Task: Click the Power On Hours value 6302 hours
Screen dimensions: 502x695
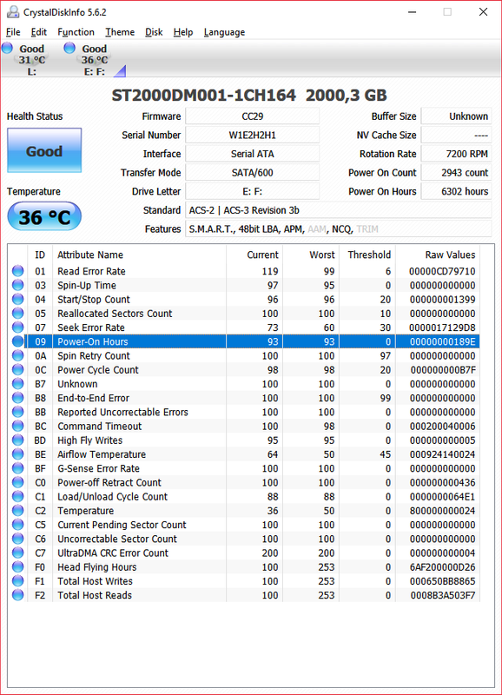Action: click(x=456, y=191)
